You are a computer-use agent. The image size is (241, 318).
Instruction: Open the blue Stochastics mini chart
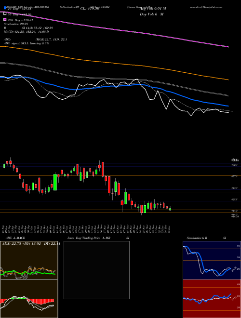click(212, 260)
